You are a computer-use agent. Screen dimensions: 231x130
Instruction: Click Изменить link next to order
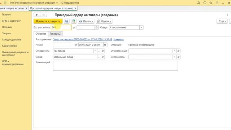pyautogui.click(x=119, y=39)
